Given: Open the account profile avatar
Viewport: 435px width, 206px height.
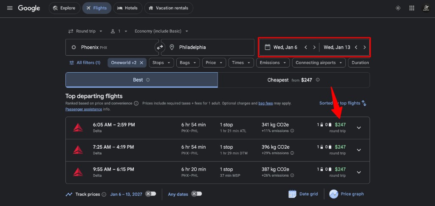Looking at the screenshot, I should pyautogui.click(x=426, y=8).
